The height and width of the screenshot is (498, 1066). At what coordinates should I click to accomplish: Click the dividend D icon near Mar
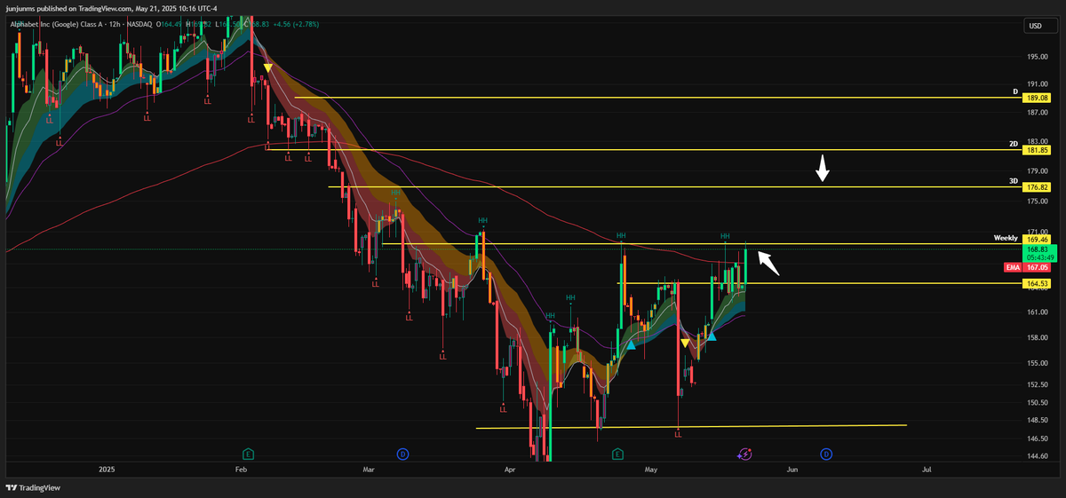[x=402, y=454]
